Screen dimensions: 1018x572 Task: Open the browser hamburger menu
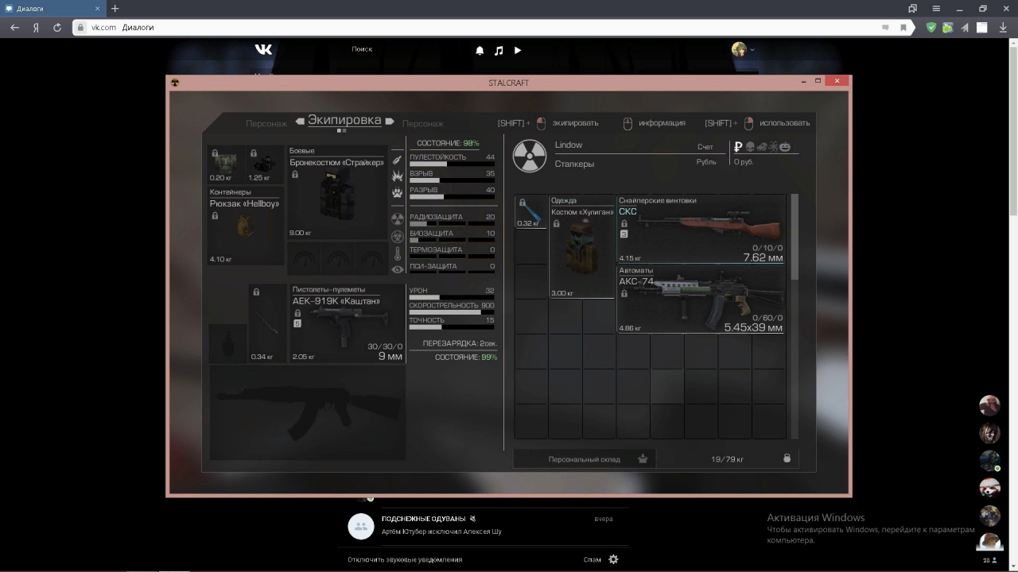pyautogui.click(x=935, y=9)
